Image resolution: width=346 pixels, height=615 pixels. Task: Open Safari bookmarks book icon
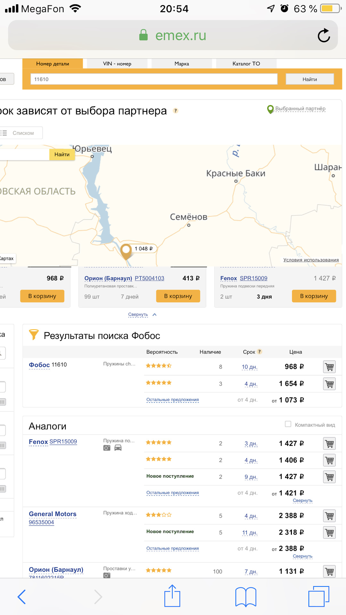click(245, 596)
